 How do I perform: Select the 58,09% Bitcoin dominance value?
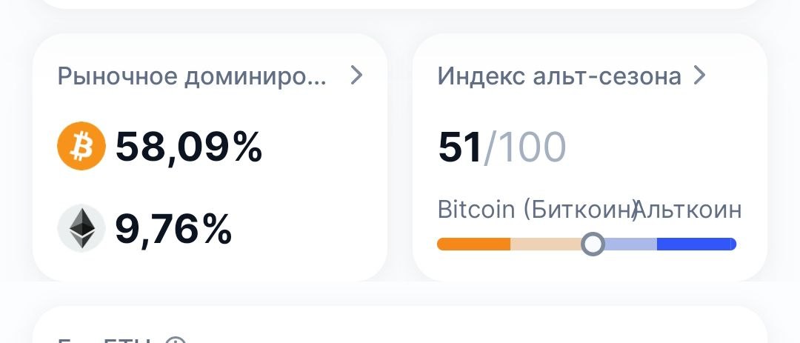coord(189,147)
